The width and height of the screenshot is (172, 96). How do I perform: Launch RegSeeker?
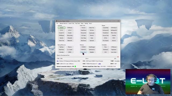click(x=114, y=50)
